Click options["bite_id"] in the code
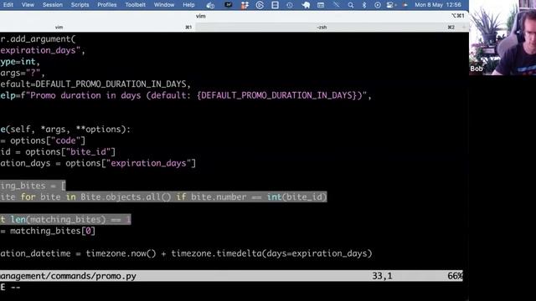The image size is (536, 301). point(70,152)
